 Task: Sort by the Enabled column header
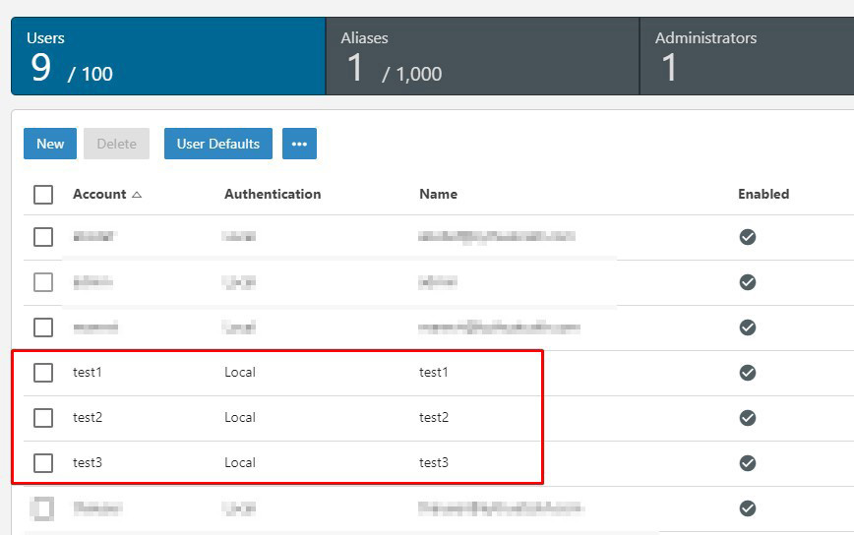763,194
